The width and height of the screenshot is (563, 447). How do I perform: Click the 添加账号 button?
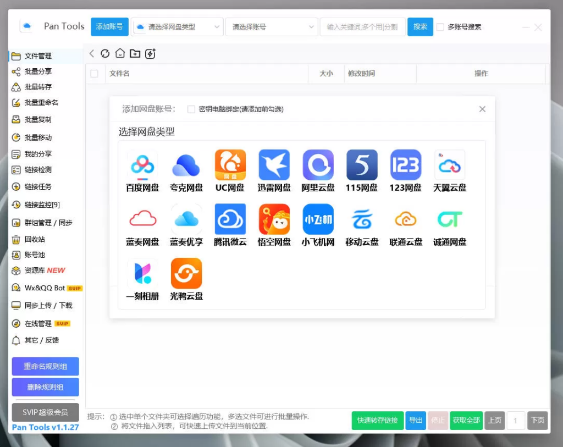109,27
